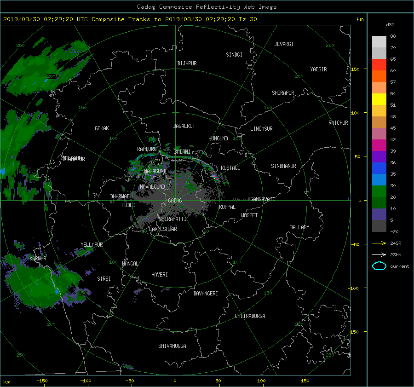Click the SIRSI city label
Screen dimensions: 414x387
pyautogui.click(x=104, y=279)
